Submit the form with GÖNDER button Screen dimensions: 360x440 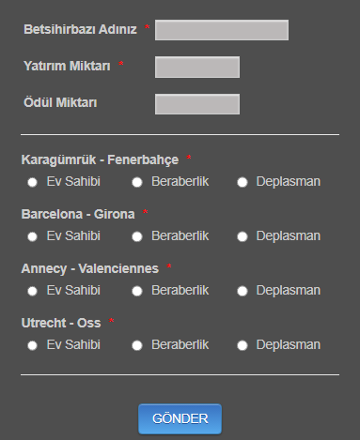tap(180, 418)
